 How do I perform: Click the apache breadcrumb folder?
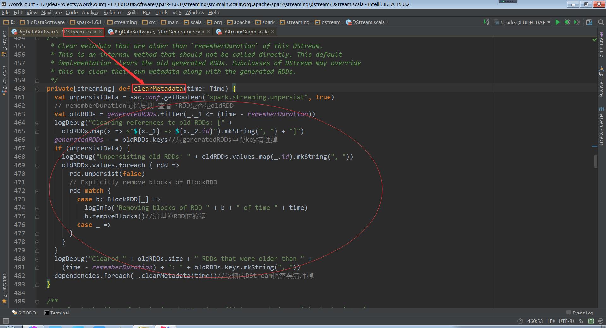tap(239, 22)
